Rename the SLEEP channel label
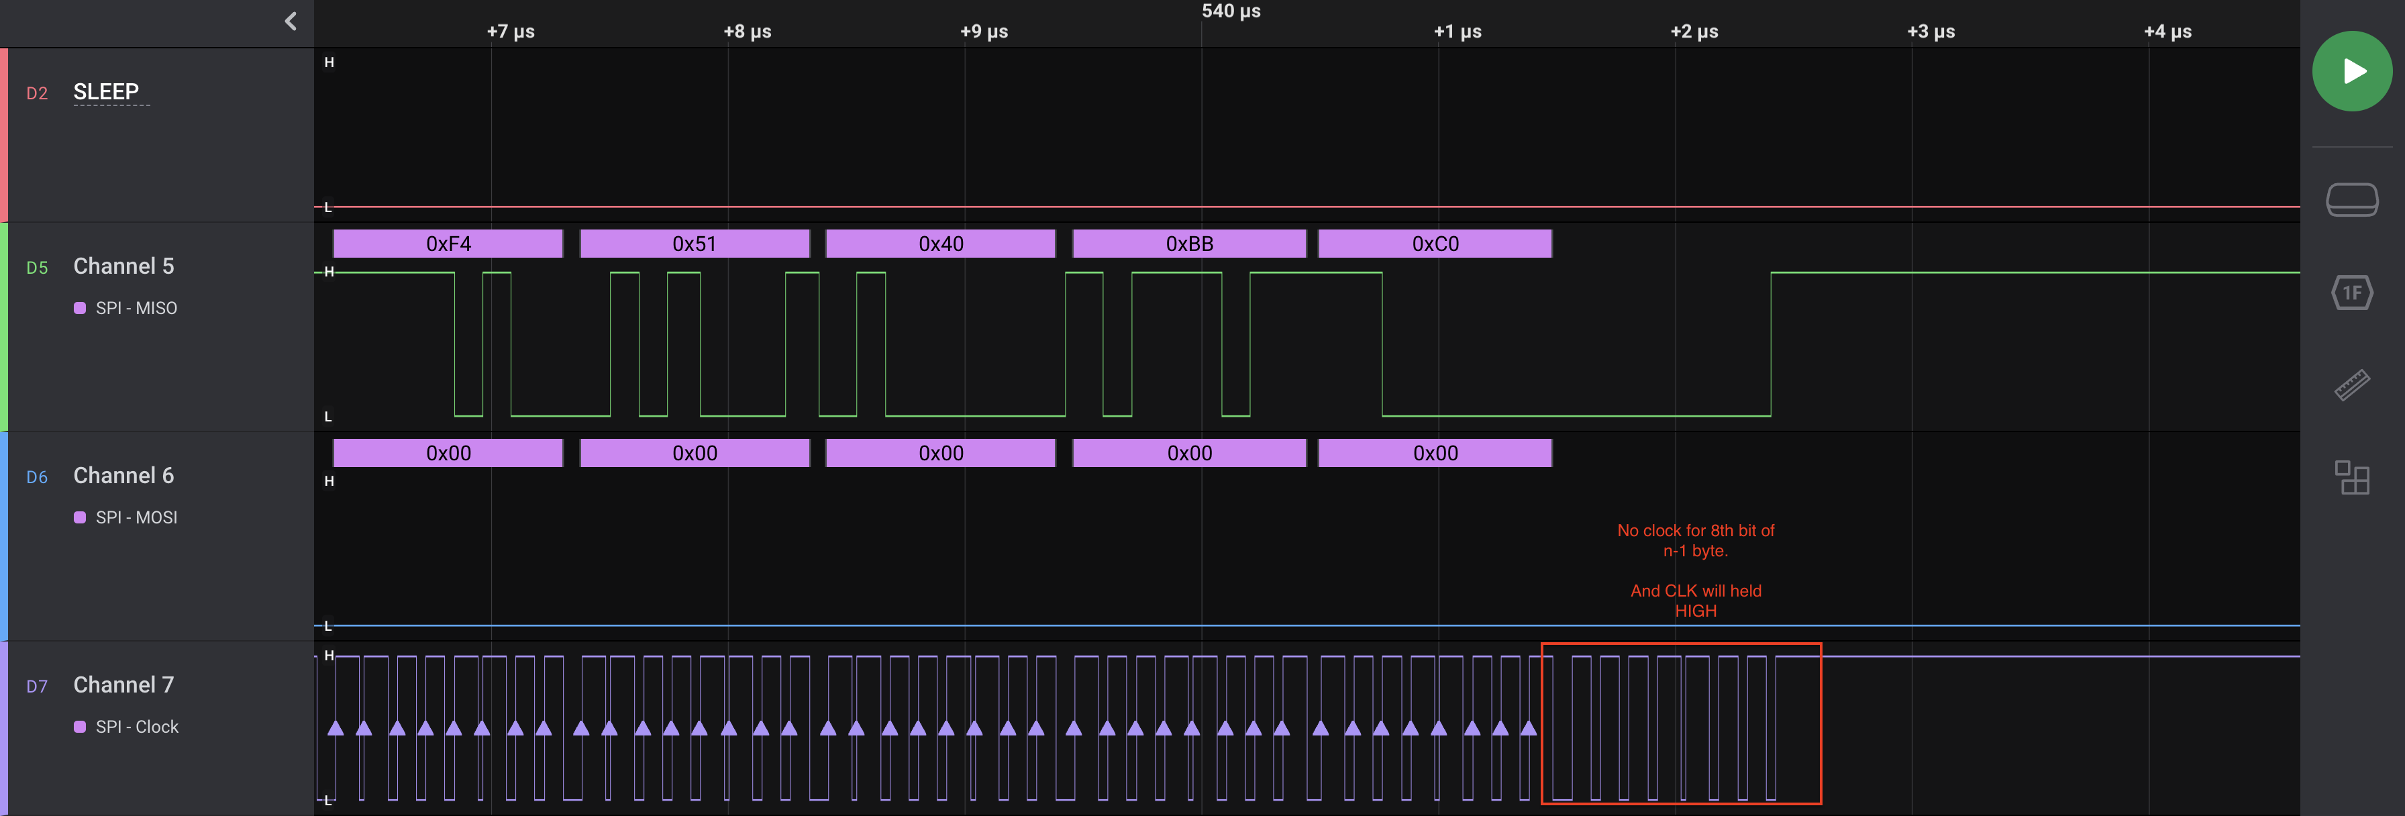 click(107, 91)
